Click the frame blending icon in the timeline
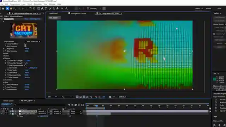226x127 pixels. point(76,105)
